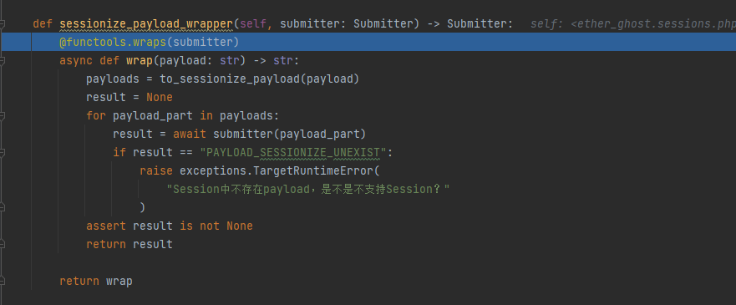This screenshot has width=736, height=305.
Task: Click the inline debug hint self: <ether_ghost.sessions
Action: (632, 24)
